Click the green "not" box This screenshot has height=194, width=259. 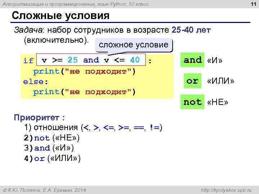click(x=192, y=102)
